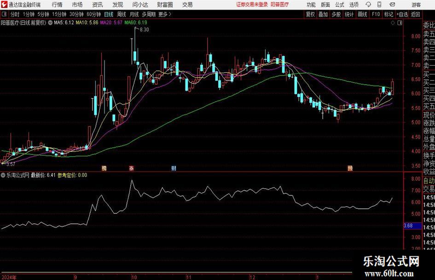The width and height of the screenshot is (435, 280).
Task: Click the 涨 marker on chart bottom
Action: pyautogui.click(x=132, y=168)
